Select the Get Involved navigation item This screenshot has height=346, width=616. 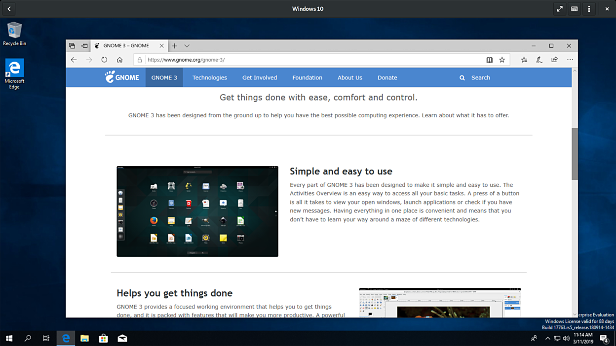pyautogui.click(x=259, y=78)
